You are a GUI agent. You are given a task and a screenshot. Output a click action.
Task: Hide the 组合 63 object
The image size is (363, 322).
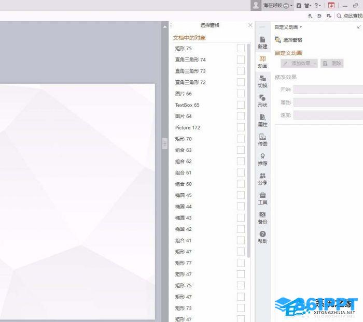point(241,150)
